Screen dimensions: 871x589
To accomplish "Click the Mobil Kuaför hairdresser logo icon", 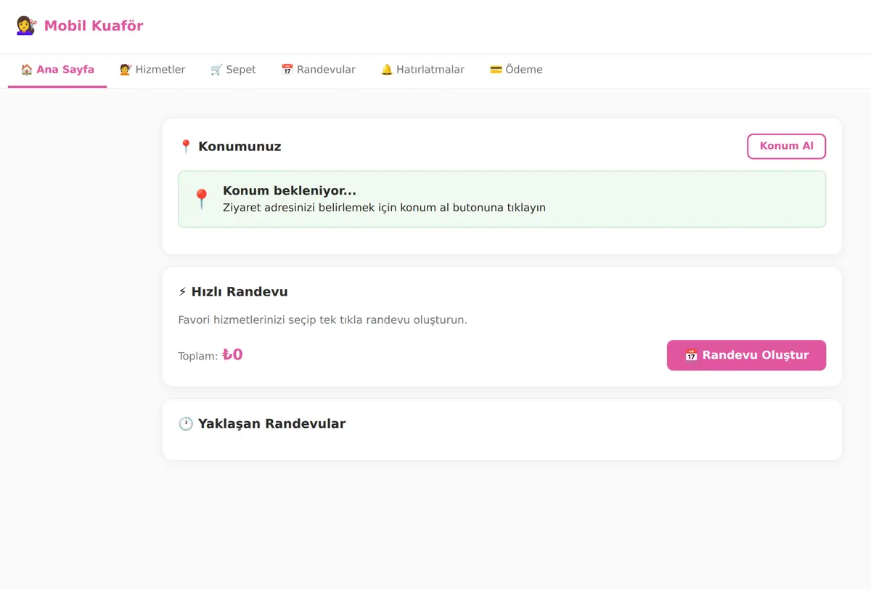I will 26,26.
